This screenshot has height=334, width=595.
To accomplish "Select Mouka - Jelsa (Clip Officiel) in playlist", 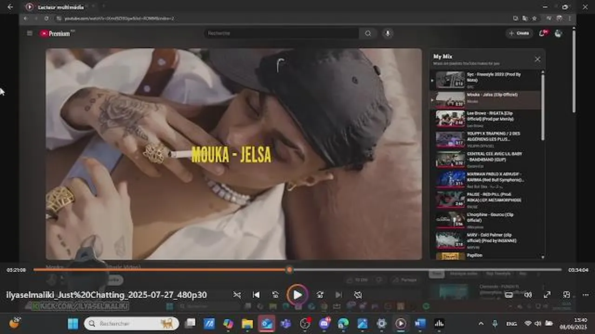I will tap(485, 100).
